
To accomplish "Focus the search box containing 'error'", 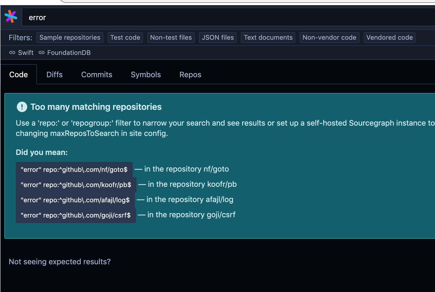I will click(x=228, y=17).
